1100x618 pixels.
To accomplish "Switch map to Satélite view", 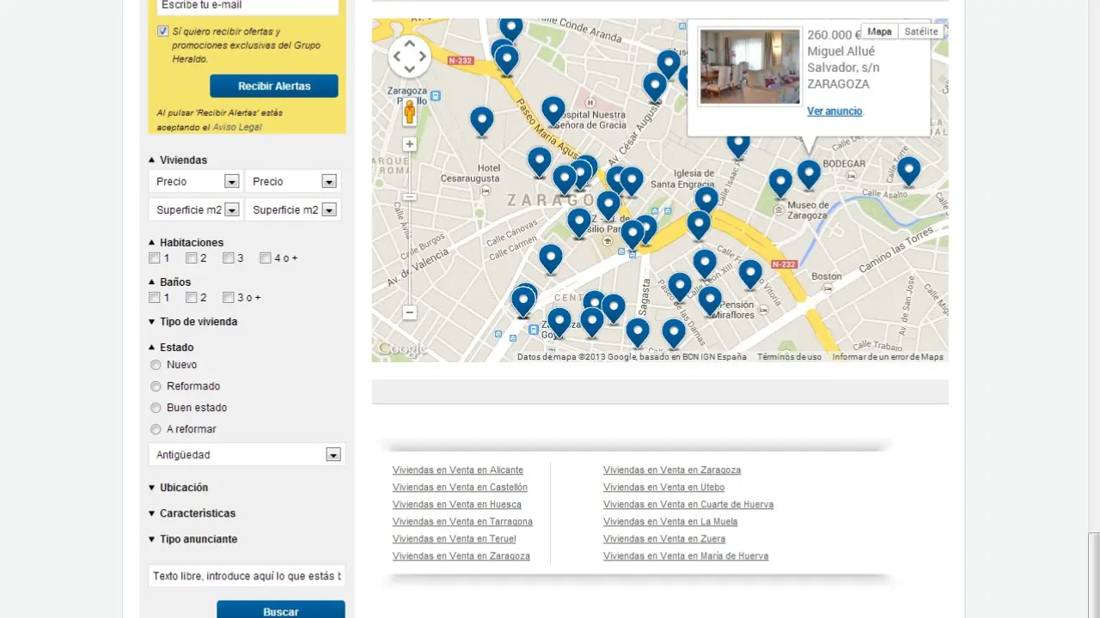I will click(920, 32).
